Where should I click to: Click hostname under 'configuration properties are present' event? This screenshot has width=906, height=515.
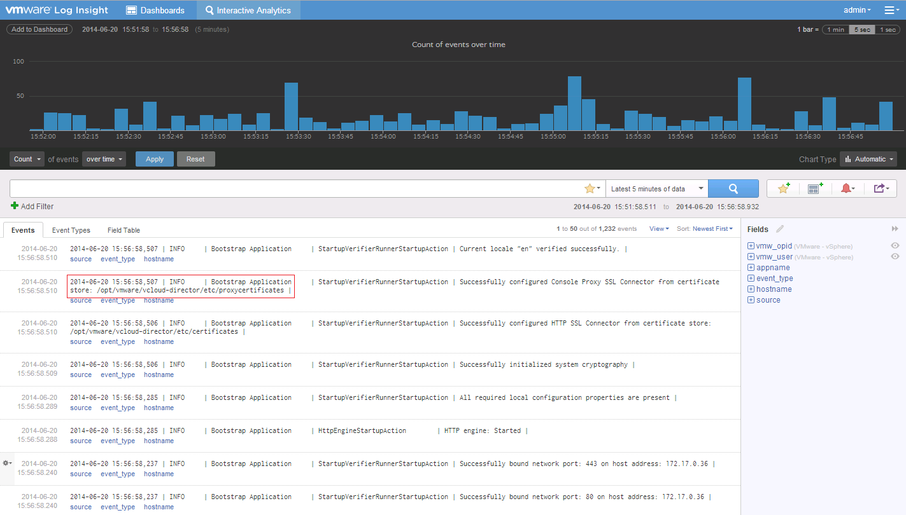(159, 408)
